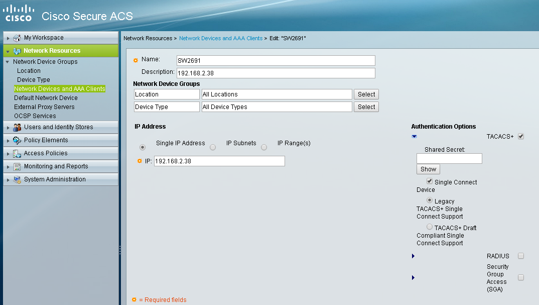Open Access Policies menu
This screenshot has height=305, width=539.
pyautogui.click(x=61, y=154)
